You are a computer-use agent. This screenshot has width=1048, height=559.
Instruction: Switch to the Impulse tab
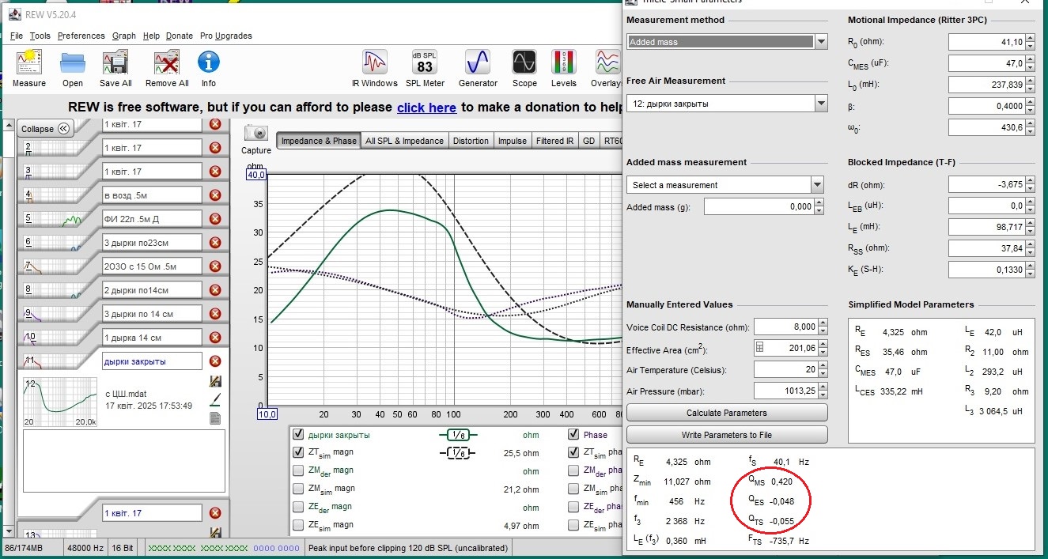(x=512, y=141)
